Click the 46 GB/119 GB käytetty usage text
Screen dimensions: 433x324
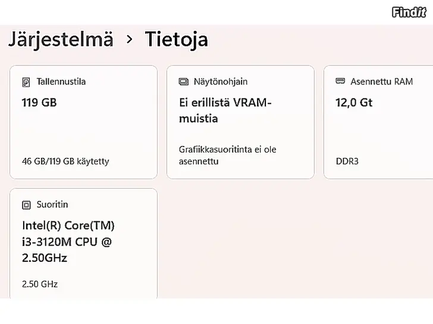(x=65, y=161)
